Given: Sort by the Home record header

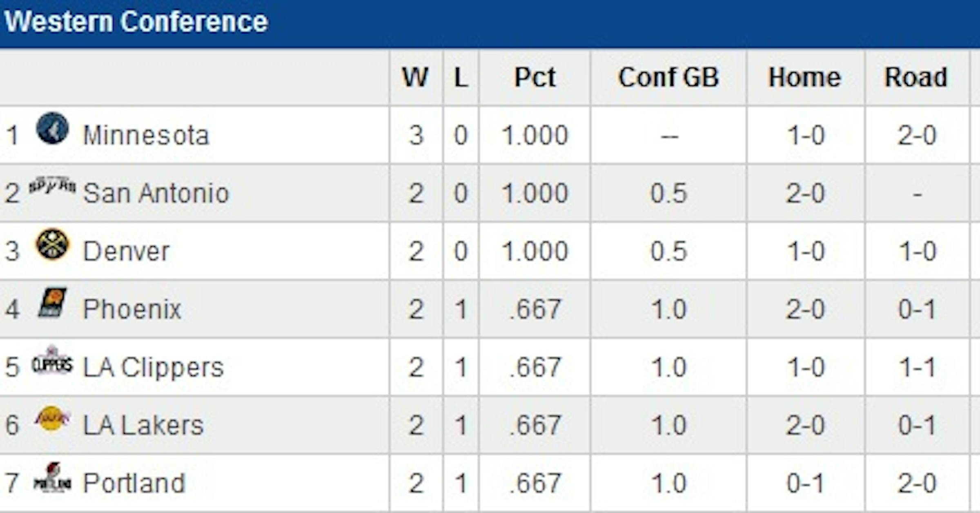Looking at the screenshot, I should (805, 77).
